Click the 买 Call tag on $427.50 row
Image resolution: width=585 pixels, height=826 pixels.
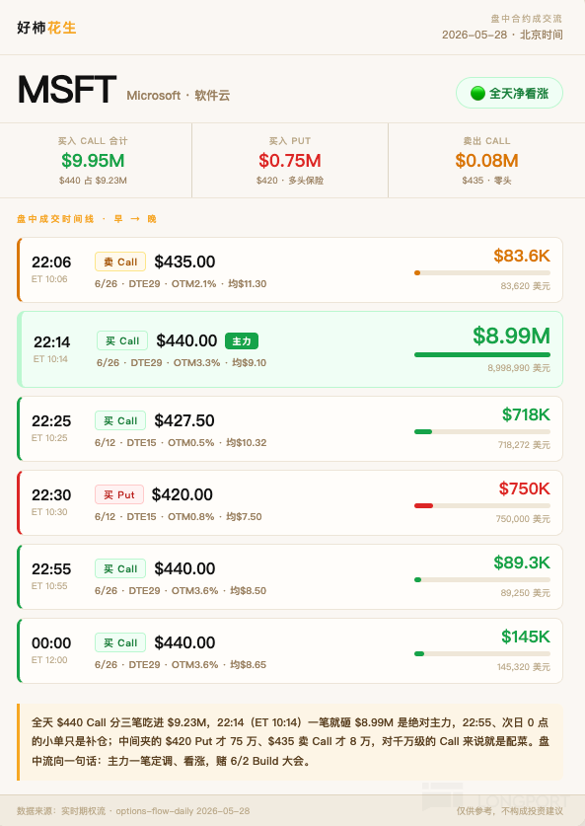pyautogui.click(x=120, y=421)
